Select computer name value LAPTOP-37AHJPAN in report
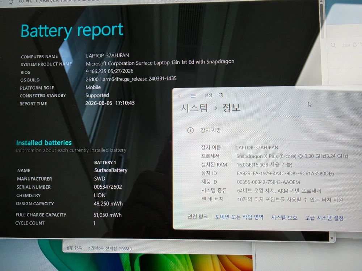Screen dimensions: 362x271 click(108, 56)
